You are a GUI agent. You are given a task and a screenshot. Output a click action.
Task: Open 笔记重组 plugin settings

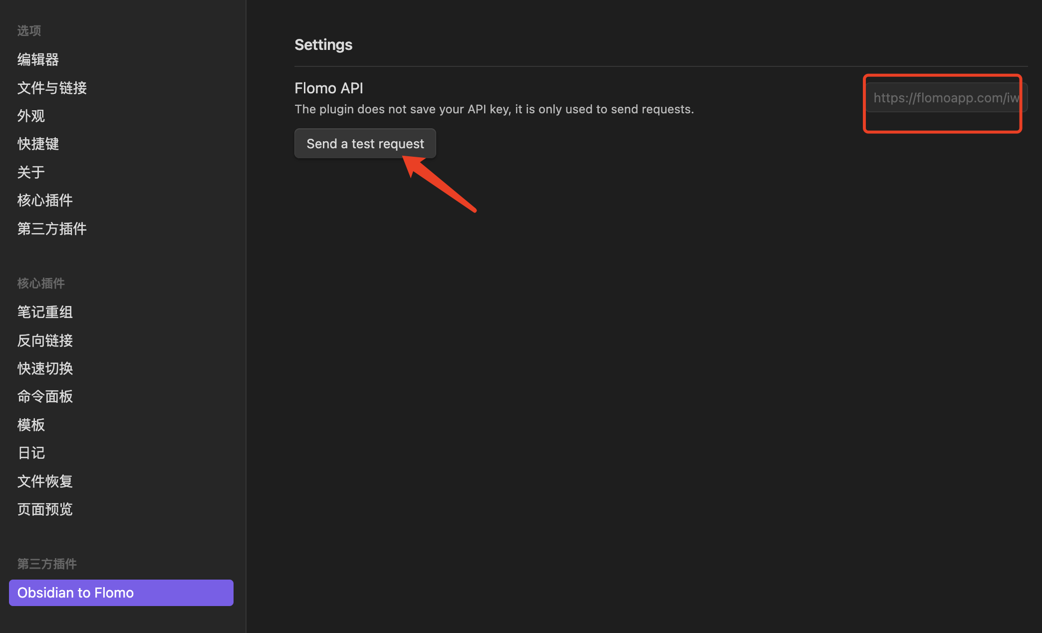tap(45, 313)
